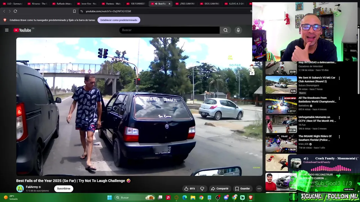Bookmark this page in address bar

click(x=74, y=11)
